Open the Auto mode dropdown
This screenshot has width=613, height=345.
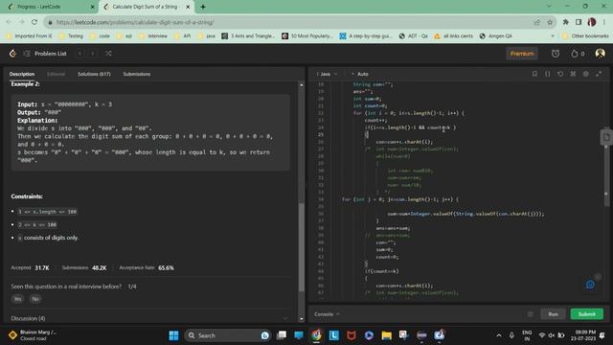pyautogui.click(x=360, y=74)
